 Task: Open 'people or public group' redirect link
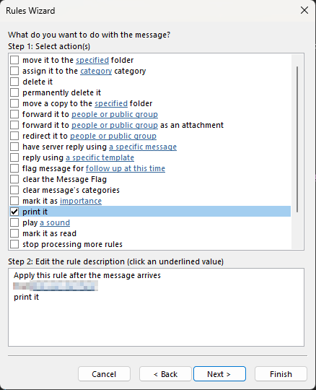click(113, 136)
